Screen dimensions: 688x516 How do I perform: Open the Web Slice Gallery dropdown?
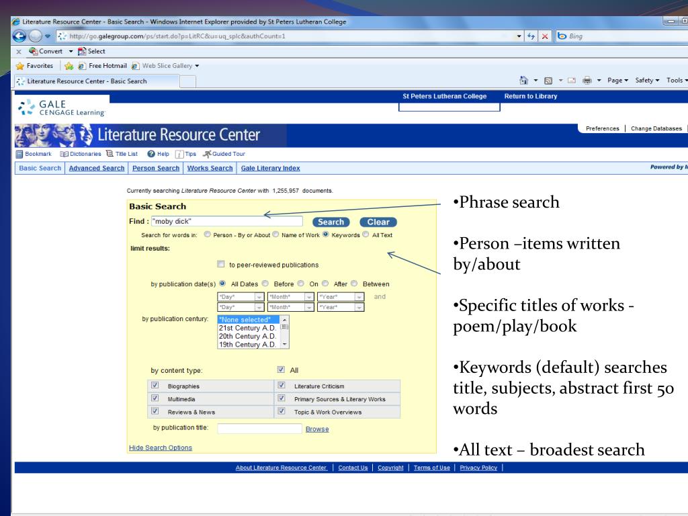(x=197, y=66)
